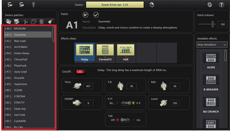The width and height of the screenshot is (230, 131).
Task: Click the revert arrow icon beside Patch
Action: pyautogui.click(x=85, y=15)
